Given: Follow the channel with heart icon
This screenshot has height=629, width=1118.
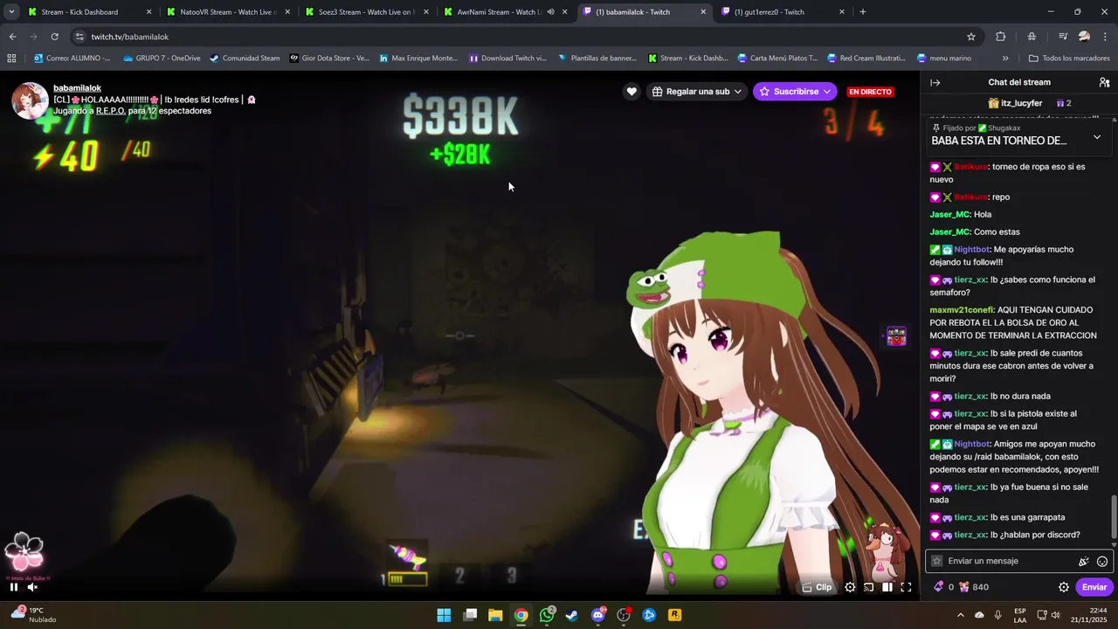Looking at the screenshot, I should point(631,92).
